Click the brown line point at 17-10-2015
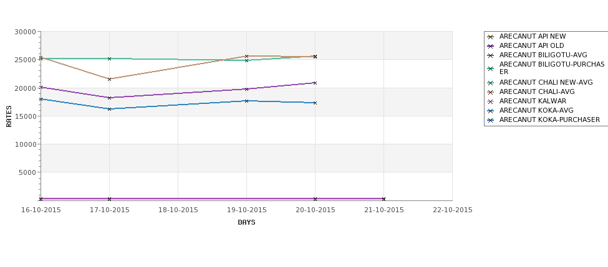The height and width of the screenshot is (267, 608). pos(109,79)
